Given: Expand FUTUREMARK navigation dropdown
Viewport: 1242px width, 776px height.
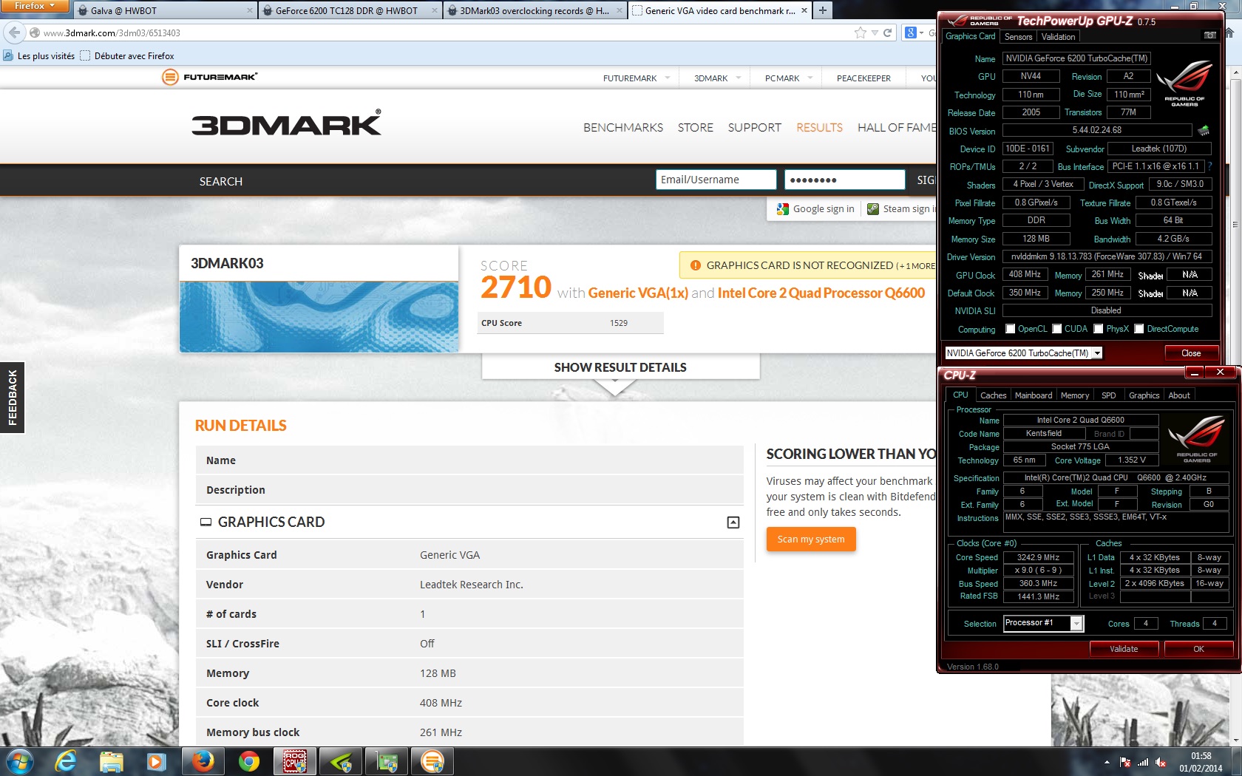Looking at the screenshot, I should pos(668,78).
